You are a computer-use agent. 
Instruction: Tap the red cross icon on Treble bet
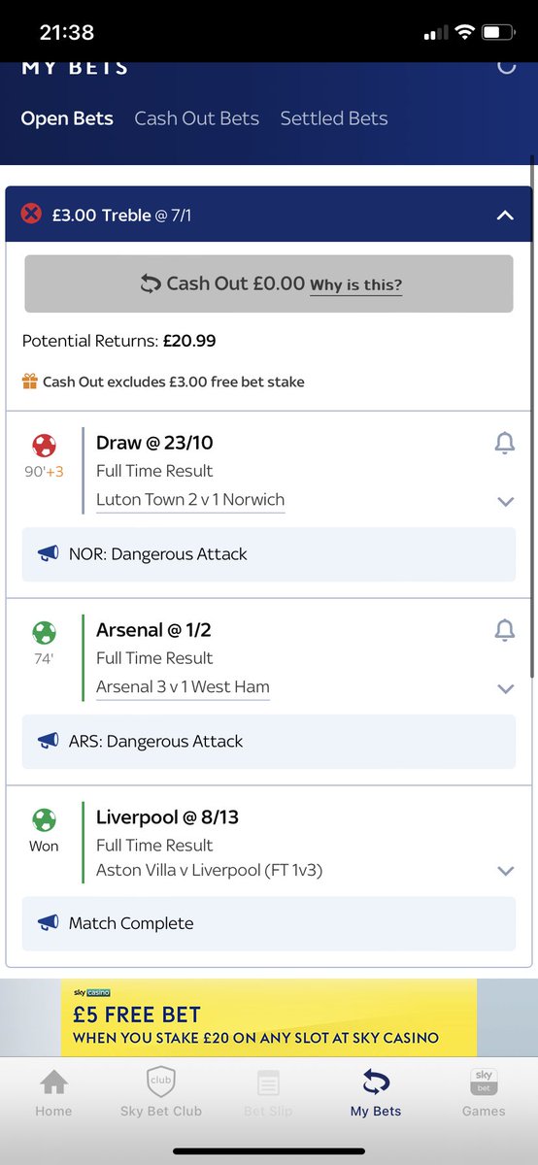[31, 214]
